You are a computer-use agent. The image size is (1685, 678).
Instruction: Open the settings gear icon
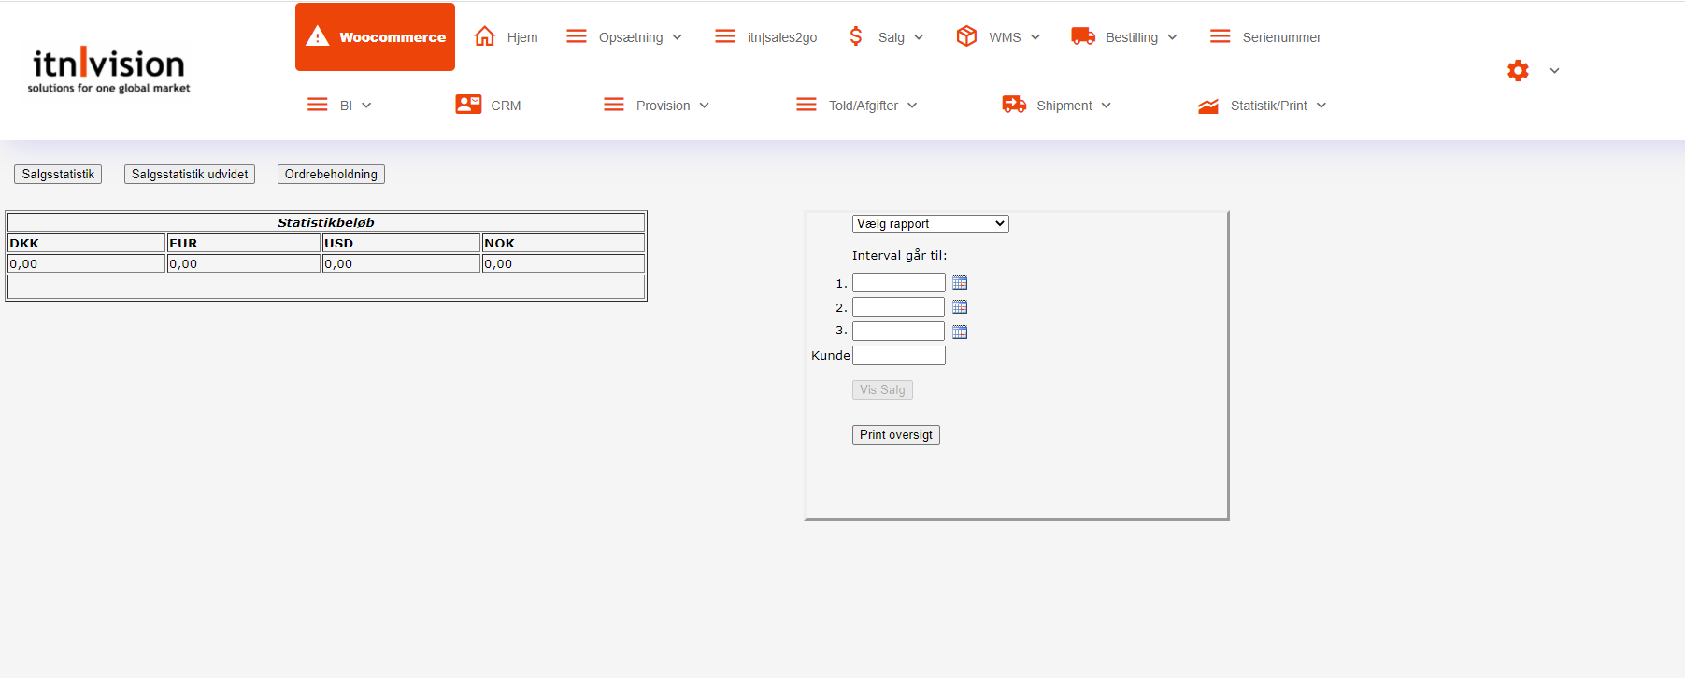click(x=1518, y=70)
